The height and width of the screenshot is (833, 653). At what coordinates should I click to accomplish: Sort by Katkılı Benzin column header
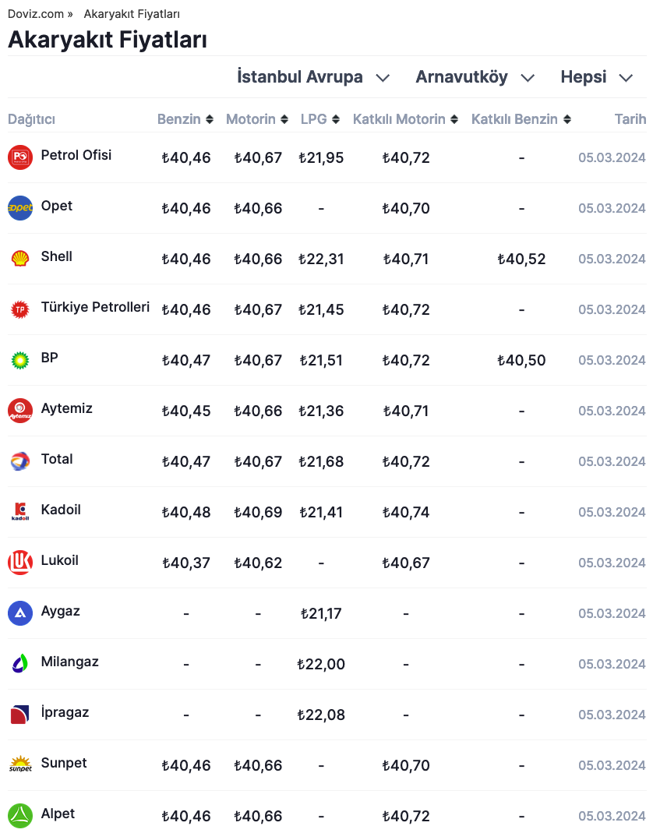(521, 119)
